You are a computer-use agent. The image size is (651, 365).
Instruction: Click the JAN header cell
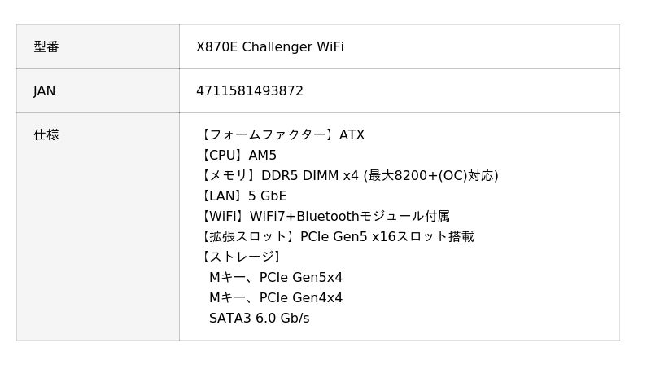click(45, 91)
